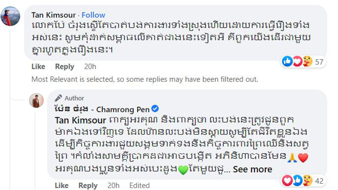Screen dimensions: 338x190
Task: Open the 20h timestamp on first comment
Action: [90, 67]
